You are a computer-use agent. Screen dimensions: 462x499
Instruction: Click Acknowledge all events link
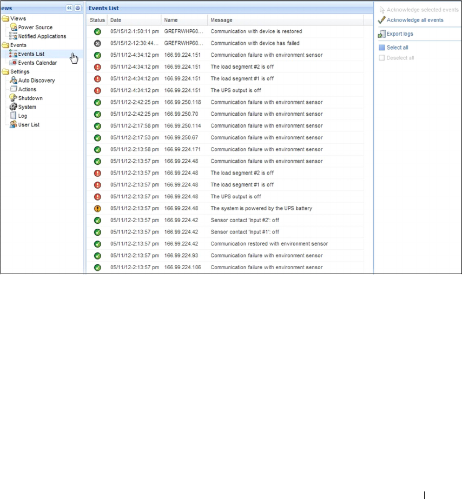coord(415,20)
